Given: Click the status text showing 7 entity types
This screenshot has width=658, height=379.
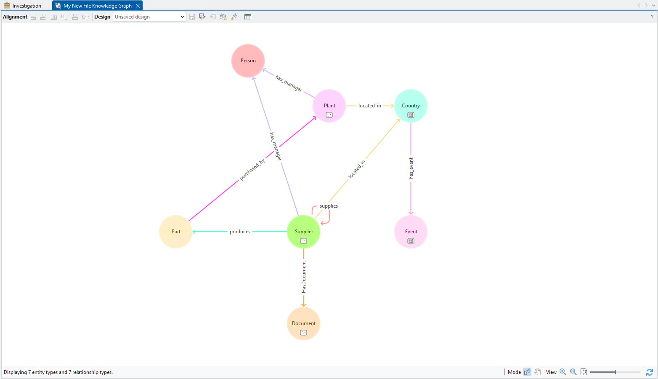Looking at the screenshot, I should (58, 372).
